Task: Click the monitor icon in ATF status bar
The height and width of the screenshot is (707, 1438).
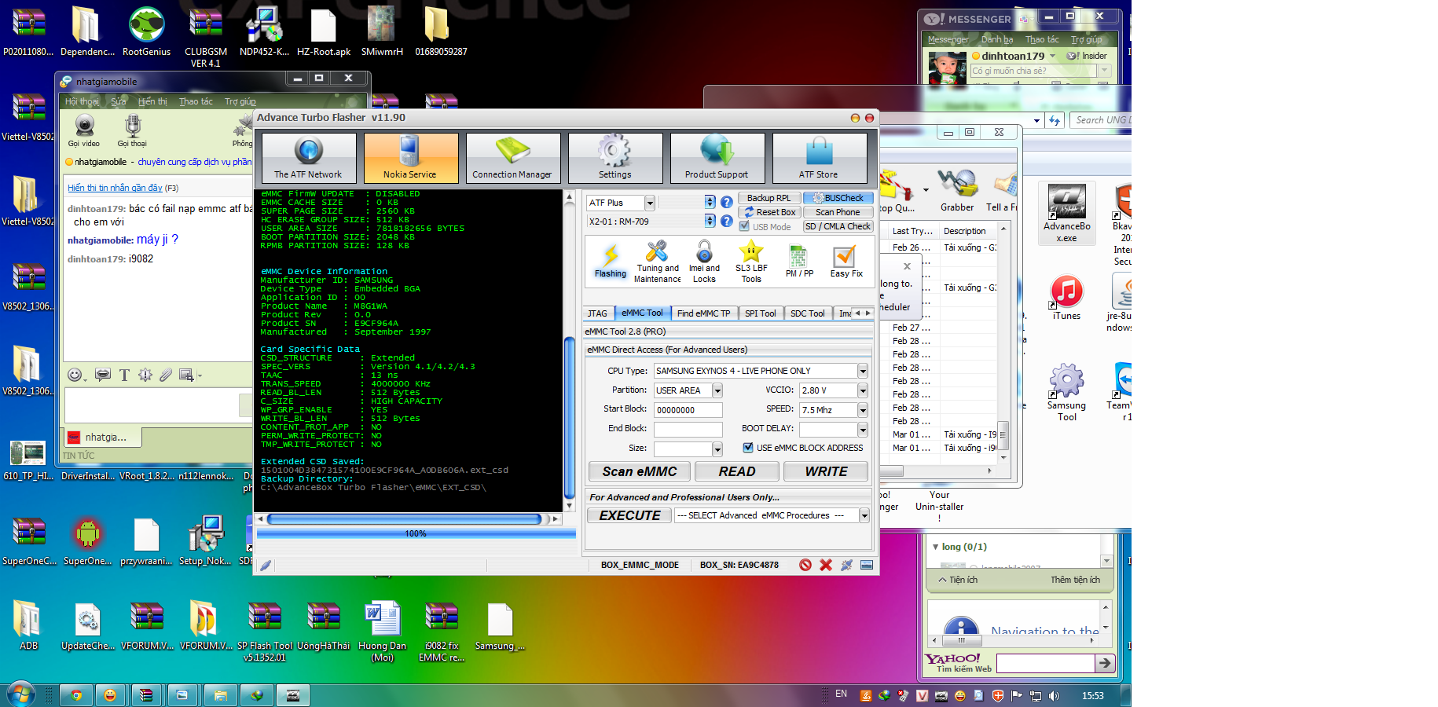Action: [867, 565]
